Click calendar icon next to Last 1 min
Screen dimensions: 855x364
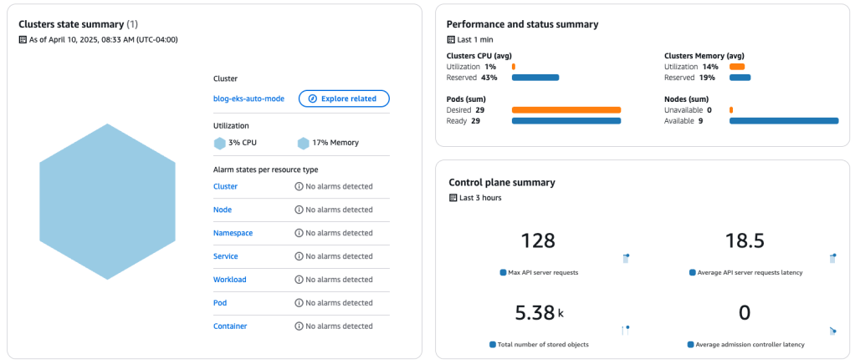click(451, 39)
